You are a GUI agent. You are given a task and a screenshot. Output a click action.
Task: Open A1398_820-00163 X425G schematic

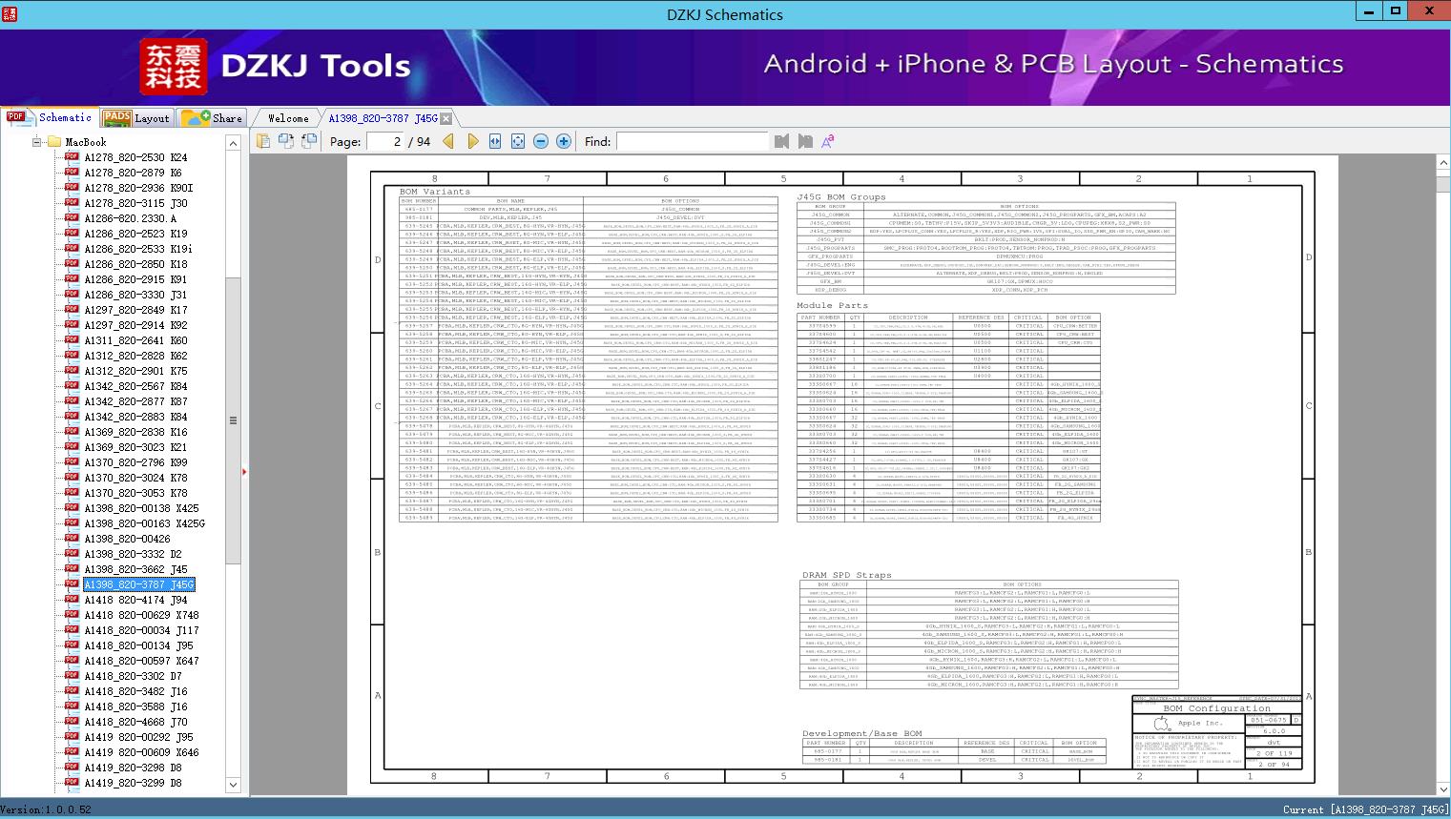point(144,523)
